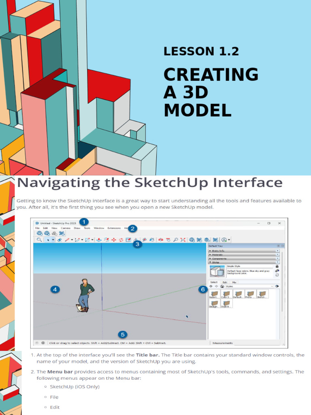Pick the Offset tool

107,240
